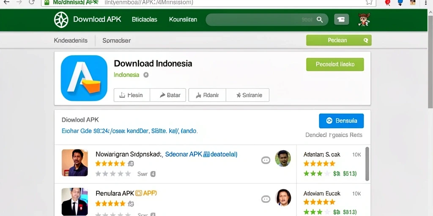Click the green Peclean button
The width and height of the screenshot is (433, 216).
[339, 40]
